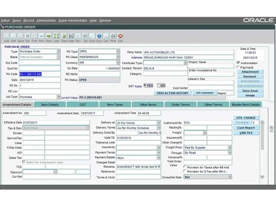Check Provision for S.Tax after Bill
The height and width of the screenshot is (207, 276).
coord(185,171)
